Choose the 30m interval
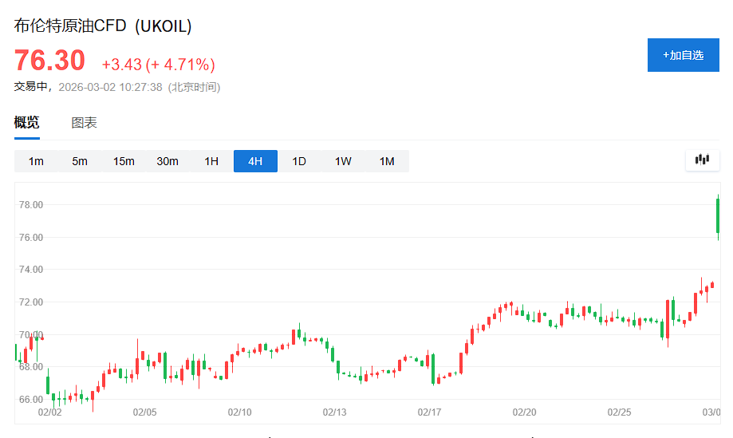 167,161
